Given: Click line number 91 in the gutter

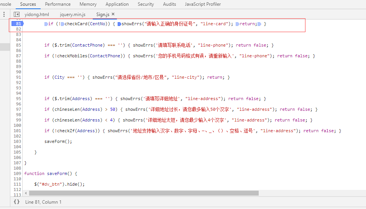Looking at the screenshot, I should pos(18,77).
